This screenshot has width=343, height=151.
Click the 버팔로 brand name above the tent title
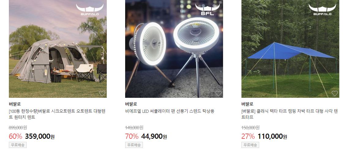15,104
